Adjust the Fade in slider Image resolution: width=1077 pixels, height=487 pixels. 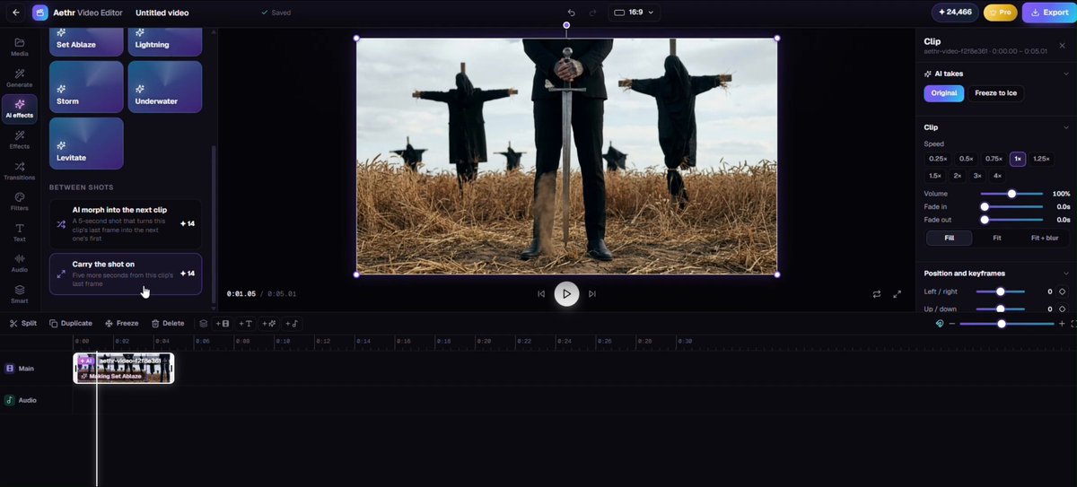[x=1011, y=206]
